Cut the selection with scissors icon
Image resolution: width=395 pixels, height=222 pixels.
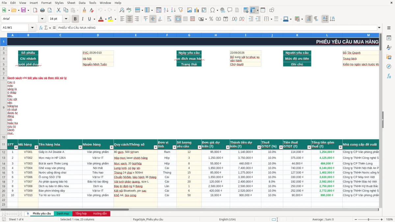coord(58,10)
